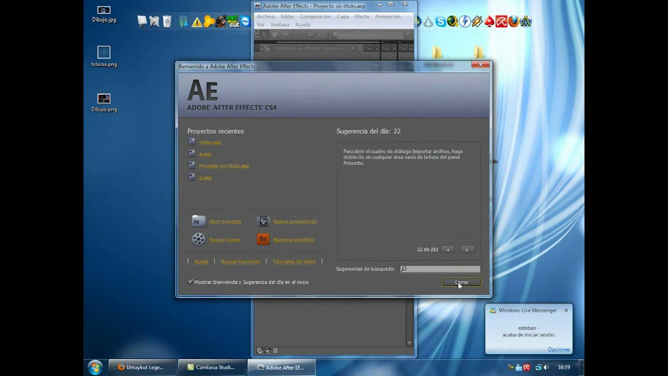The height and width of the screenshot is (376, 668).
Task: Open the Dibujo.jpg desktop file
Action: (x=104, y=14)
